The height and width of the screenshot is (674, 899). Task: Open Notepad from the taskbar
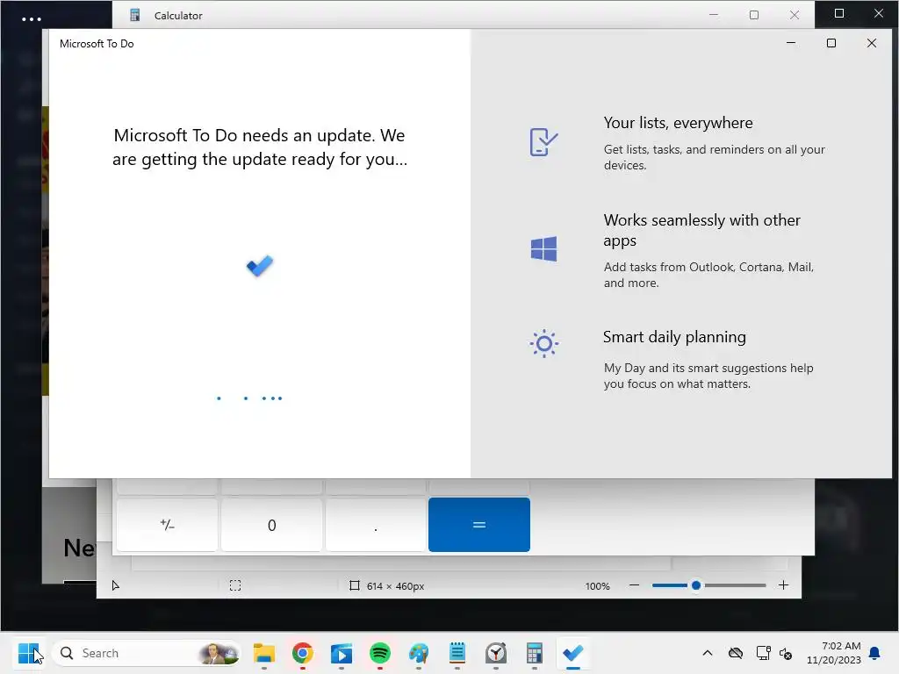(x=457, y=653)
